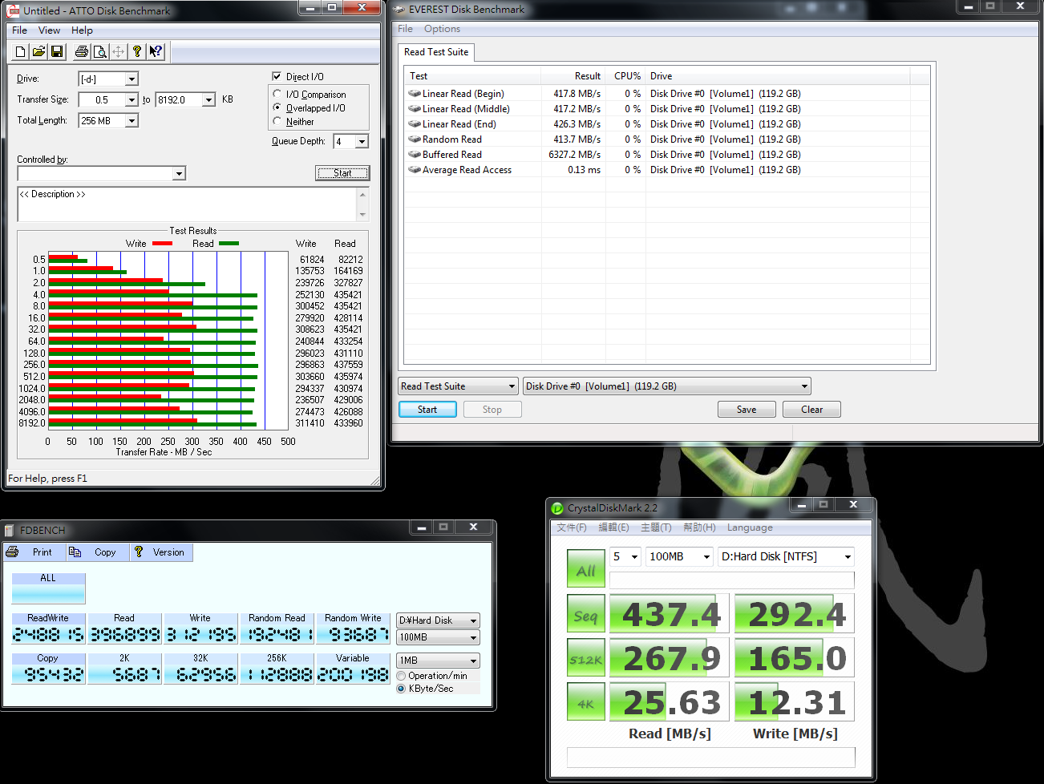Click Start in the EVEREST Disk Benchmark
This screenshot has height=784, width=1044.
[427, 410]
